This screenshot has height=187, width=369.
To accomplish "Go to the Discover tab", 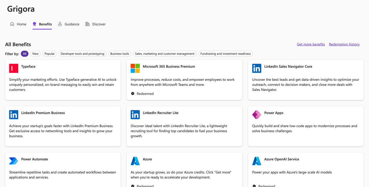I will click(95, 24).
